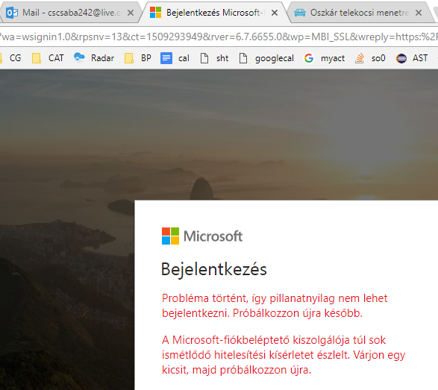This screenshot has width=438, height=390.
Task: Click the Microsoft logo in sign-in panel
Action: [x=202, y=236]
